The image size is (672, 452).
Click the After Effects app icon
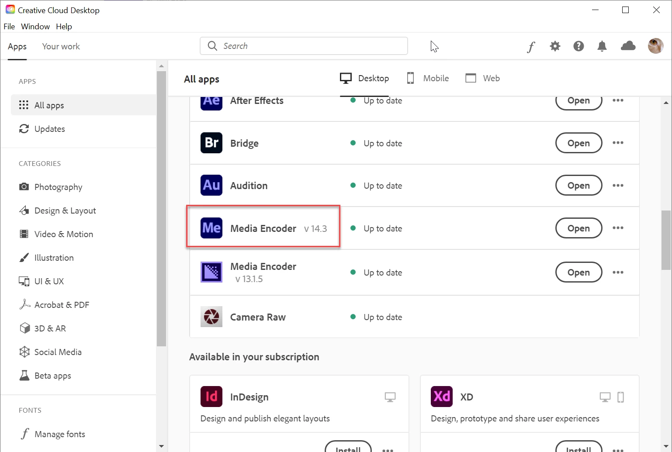click(x=211, y=104)
